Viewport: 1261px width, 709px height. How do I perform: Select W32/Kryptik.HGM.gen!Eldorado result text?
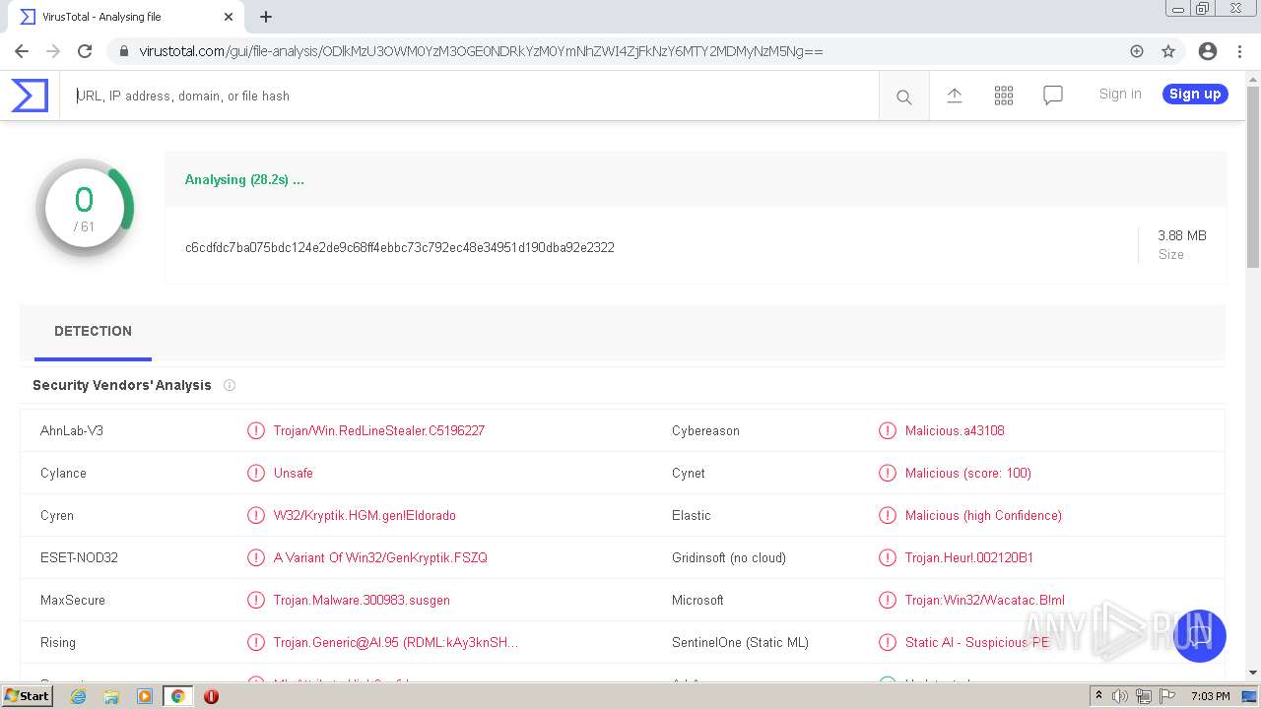(x=365, y=515)
